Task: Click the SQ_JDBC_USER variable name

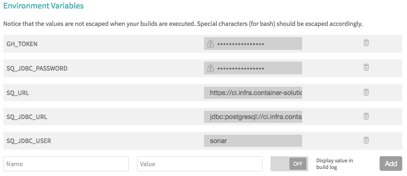Action: [x=28, y=141]
